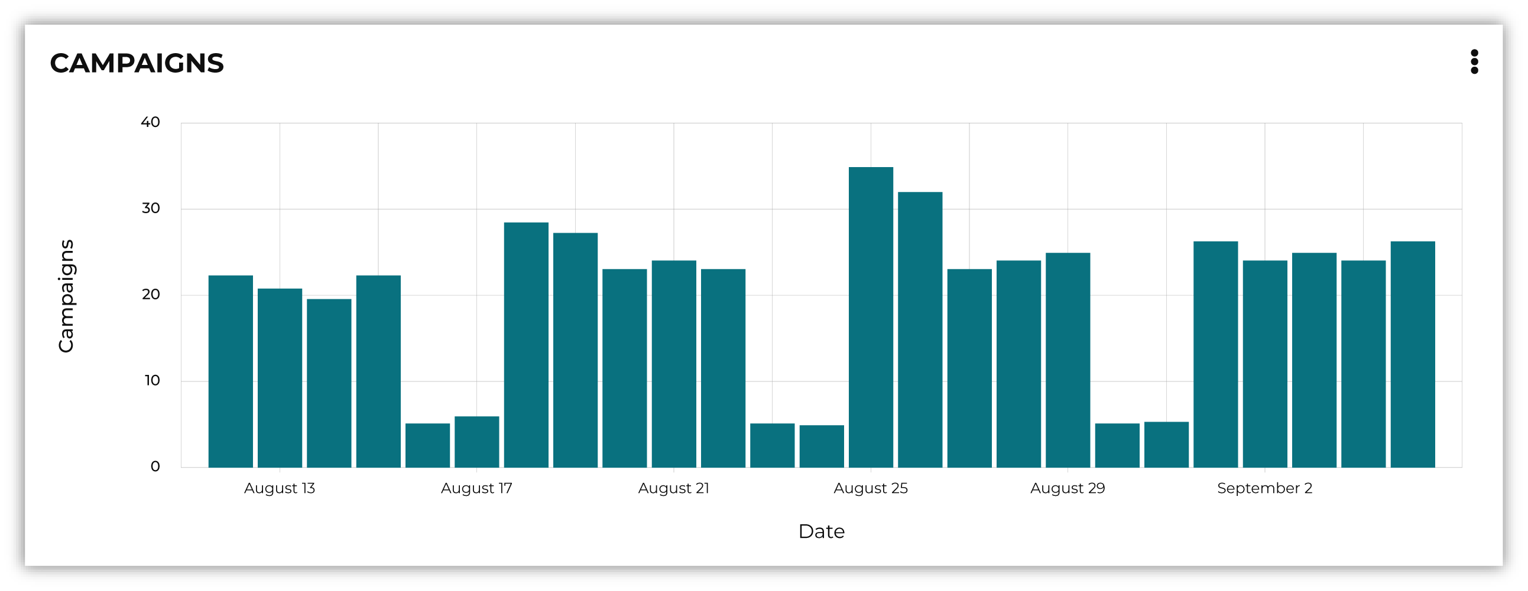The width and height of the screenshot is (1528, 591).
Task: Select the short bar above August 17
Action: pyautogui.click(x=477, y=442)
